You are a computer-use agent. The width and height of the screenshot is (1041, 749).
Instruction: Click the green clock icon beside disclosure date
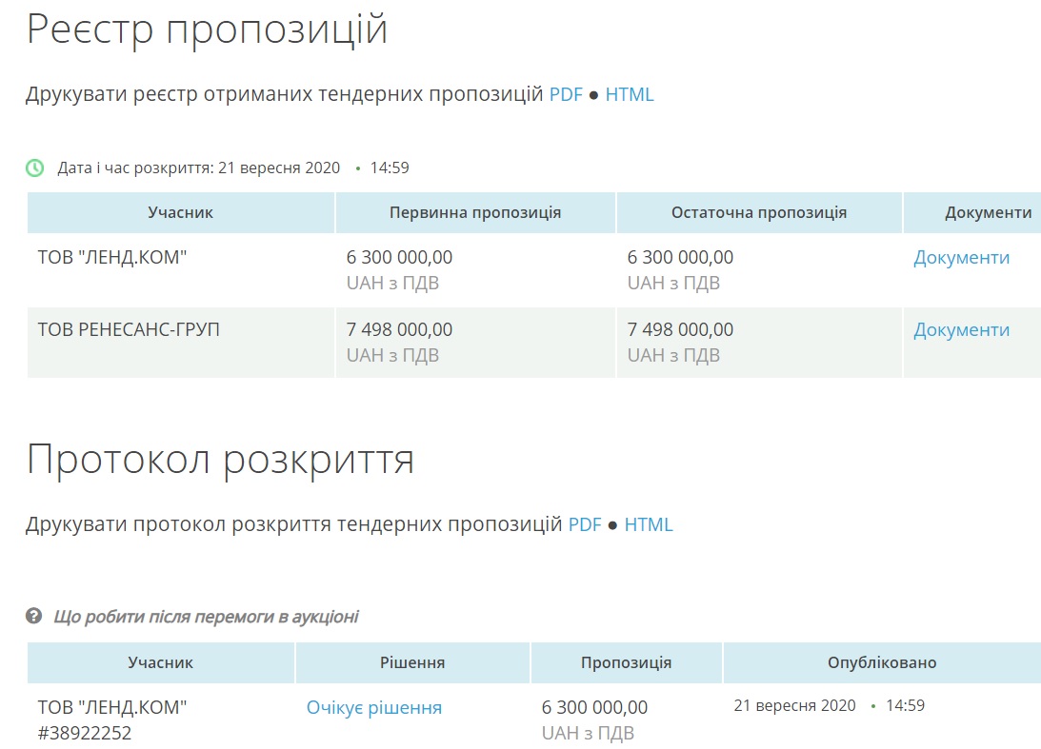[34, 168]
